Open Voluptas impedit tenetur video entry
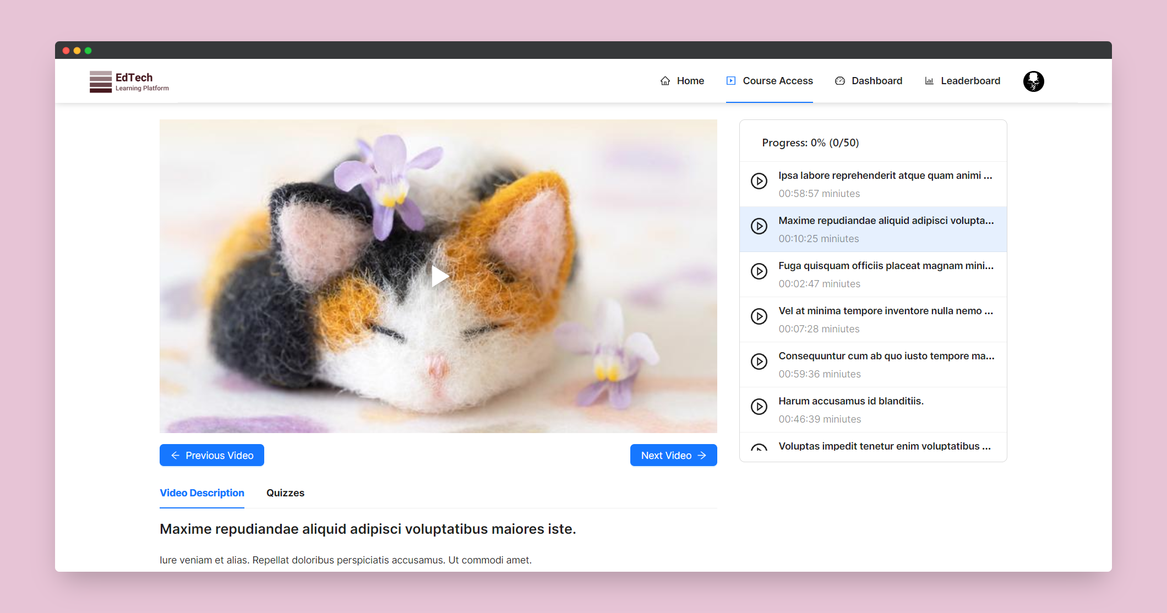 tap(884, 446)
